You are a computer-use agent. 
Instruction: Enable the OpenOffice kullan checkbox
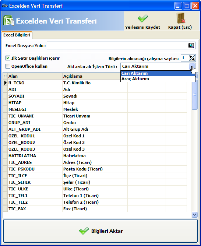click(8, 66)
